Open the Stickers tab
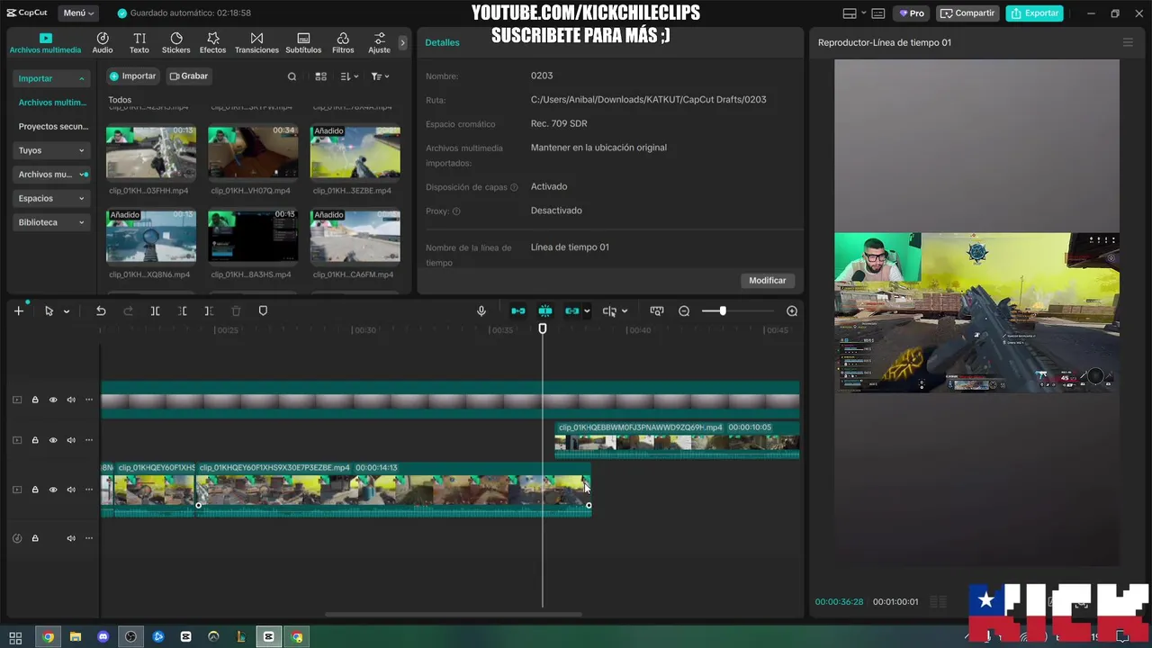Viewport: 1152px width, 648px height. tap(176, 43)
